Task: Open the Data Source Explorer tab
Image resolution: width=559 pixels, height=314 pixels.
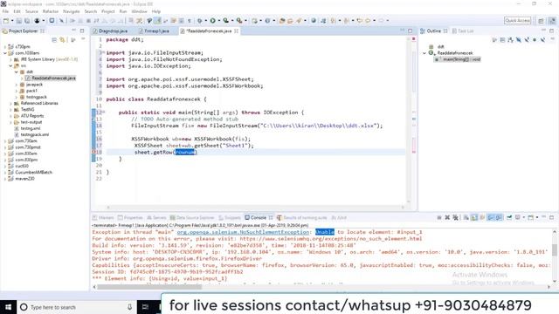Action: coord(192,217)
